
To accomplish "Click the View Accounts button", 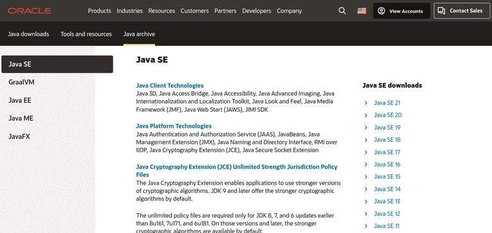I will pos(401,11).
